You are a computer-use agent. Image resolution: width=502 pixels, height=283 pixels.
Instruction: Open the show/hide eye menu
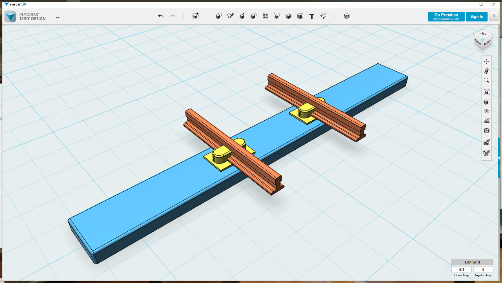[487, 111]
